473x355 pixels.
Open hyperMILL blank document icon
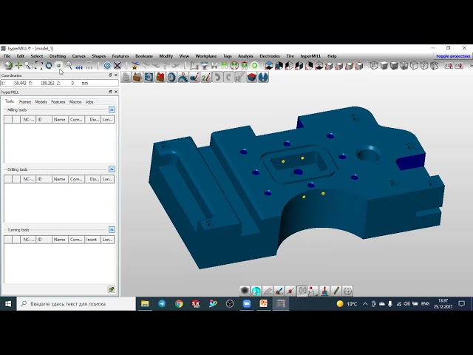coord(126,77)
